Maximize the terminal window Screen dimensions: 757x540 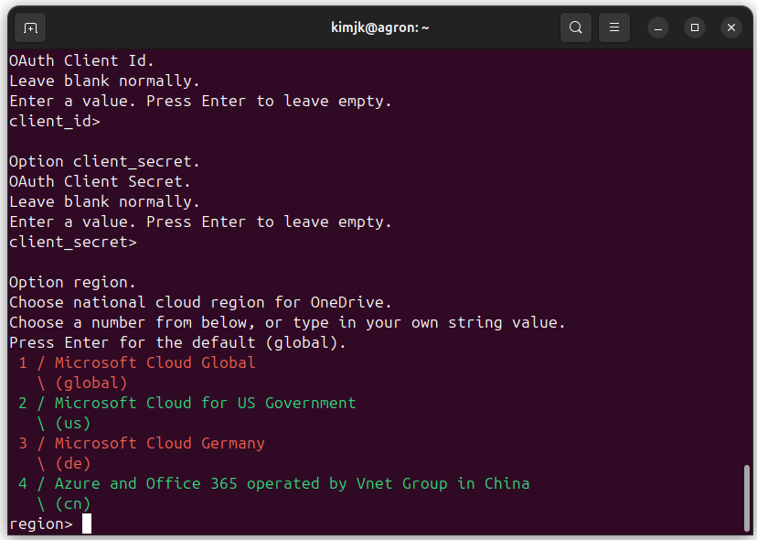coord(695,27)
